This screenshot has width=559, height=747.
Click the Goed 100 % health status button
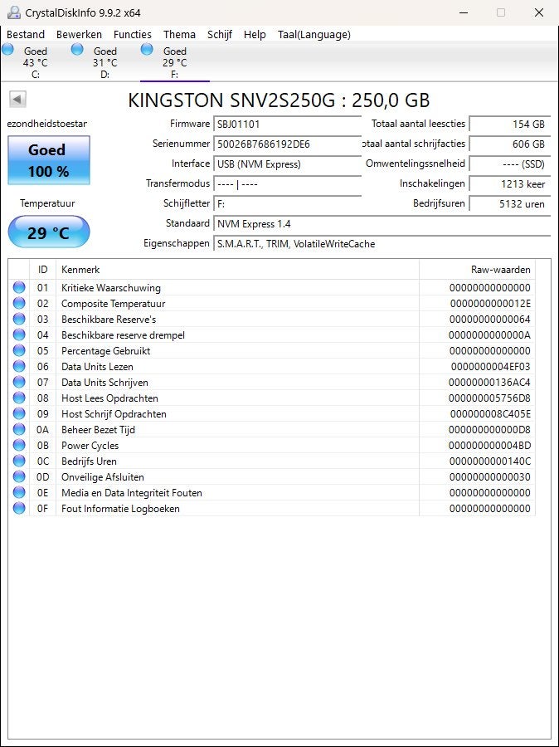(x=49, y=160)
